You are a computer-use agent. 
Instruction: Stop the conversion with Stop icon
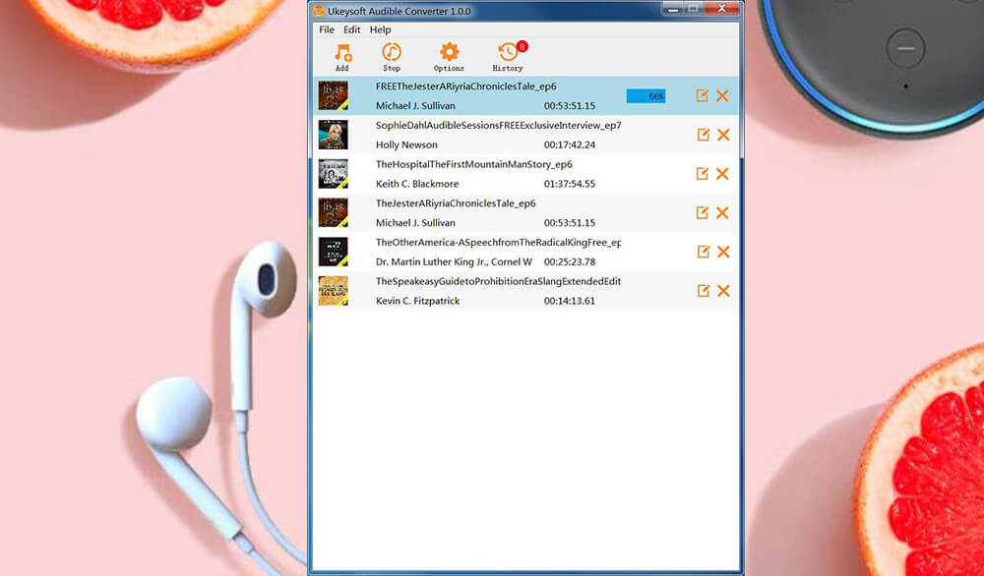[x=392, y=53]
